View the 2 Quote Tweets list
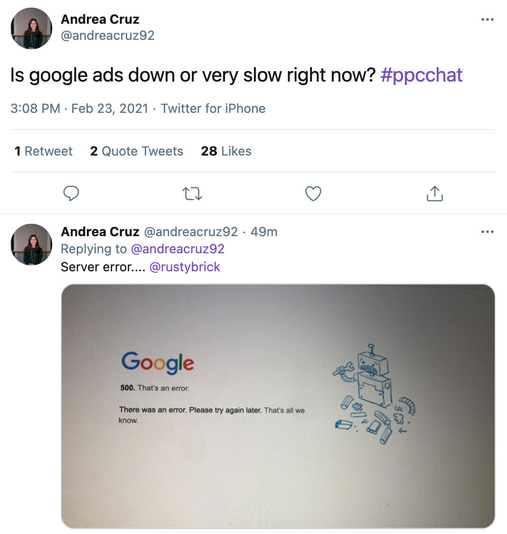507x534 pixels. [137, 151]
